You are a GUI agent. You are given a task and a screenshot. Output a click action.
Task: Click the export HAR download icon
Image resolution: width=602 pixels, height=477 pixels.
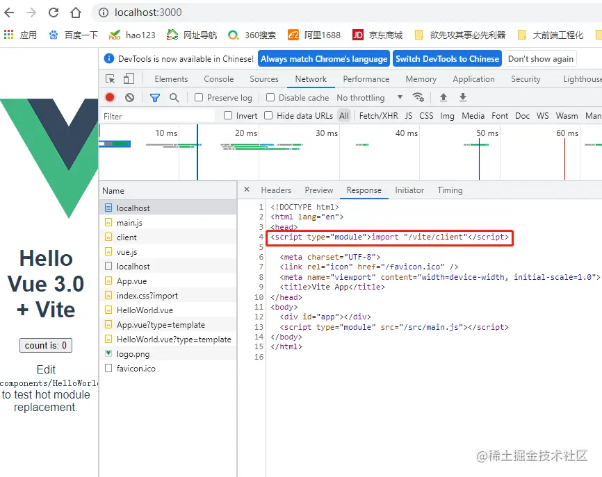click(x=463, y=97)
